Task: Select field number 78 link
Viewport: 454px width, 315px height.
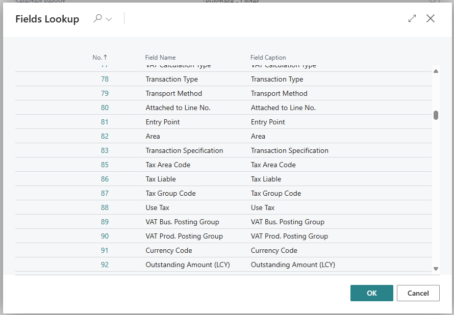Action: (105, 79)
